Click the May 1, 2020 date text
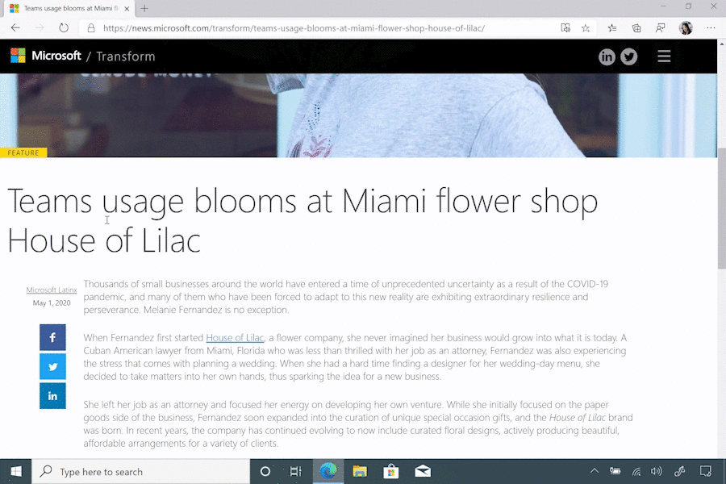This screenshot has height=484, width=726. (x=52, y=303)
